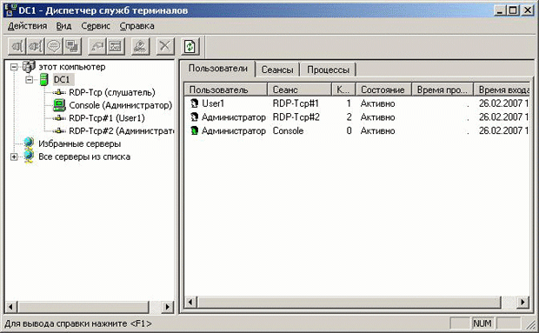
Task: Click the narrow 'К...' column header
Action: (343, 90)
